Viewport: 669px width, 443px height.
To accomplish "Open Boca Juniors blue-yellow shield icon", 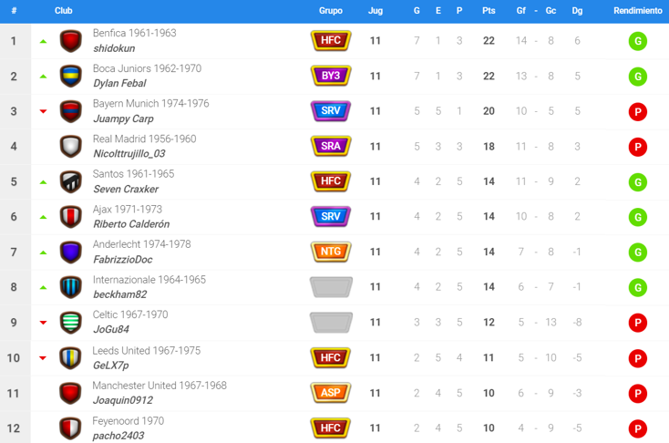I will click(71, 77).
